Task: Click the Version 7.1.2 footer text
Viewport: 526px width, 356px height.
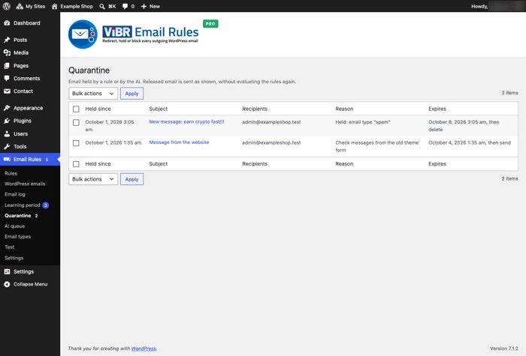Action: pos(504,349)
